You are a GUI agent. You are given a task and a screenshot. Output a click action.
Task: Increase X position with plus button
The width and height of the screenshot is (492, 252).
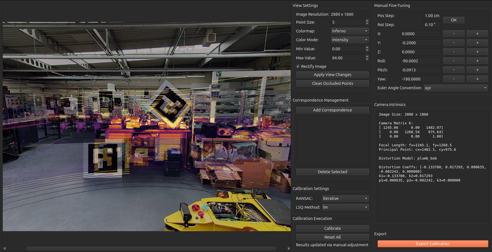coord(477,34)
